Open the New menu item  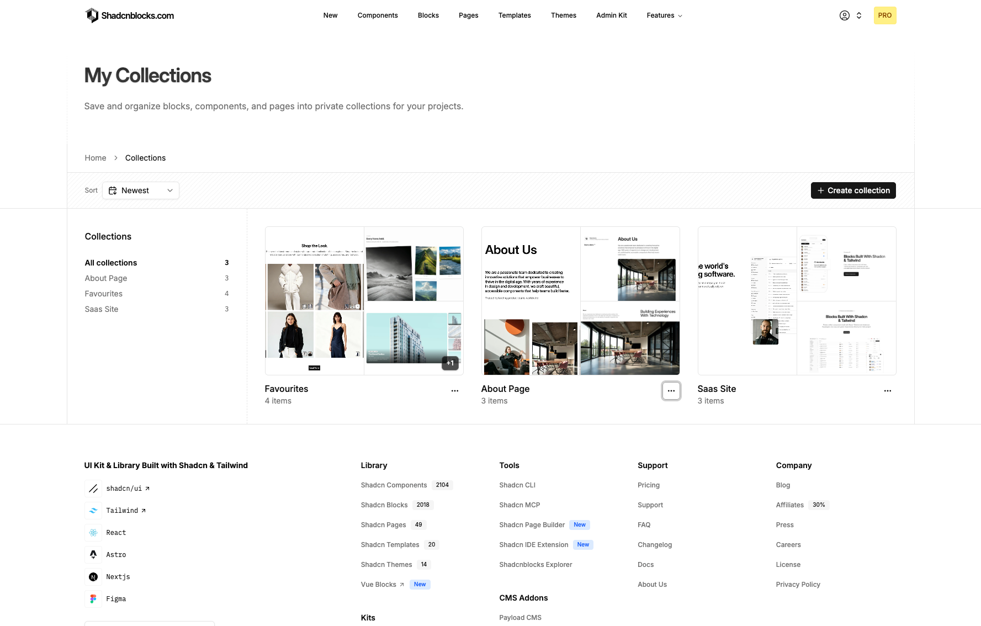point(330,15)
